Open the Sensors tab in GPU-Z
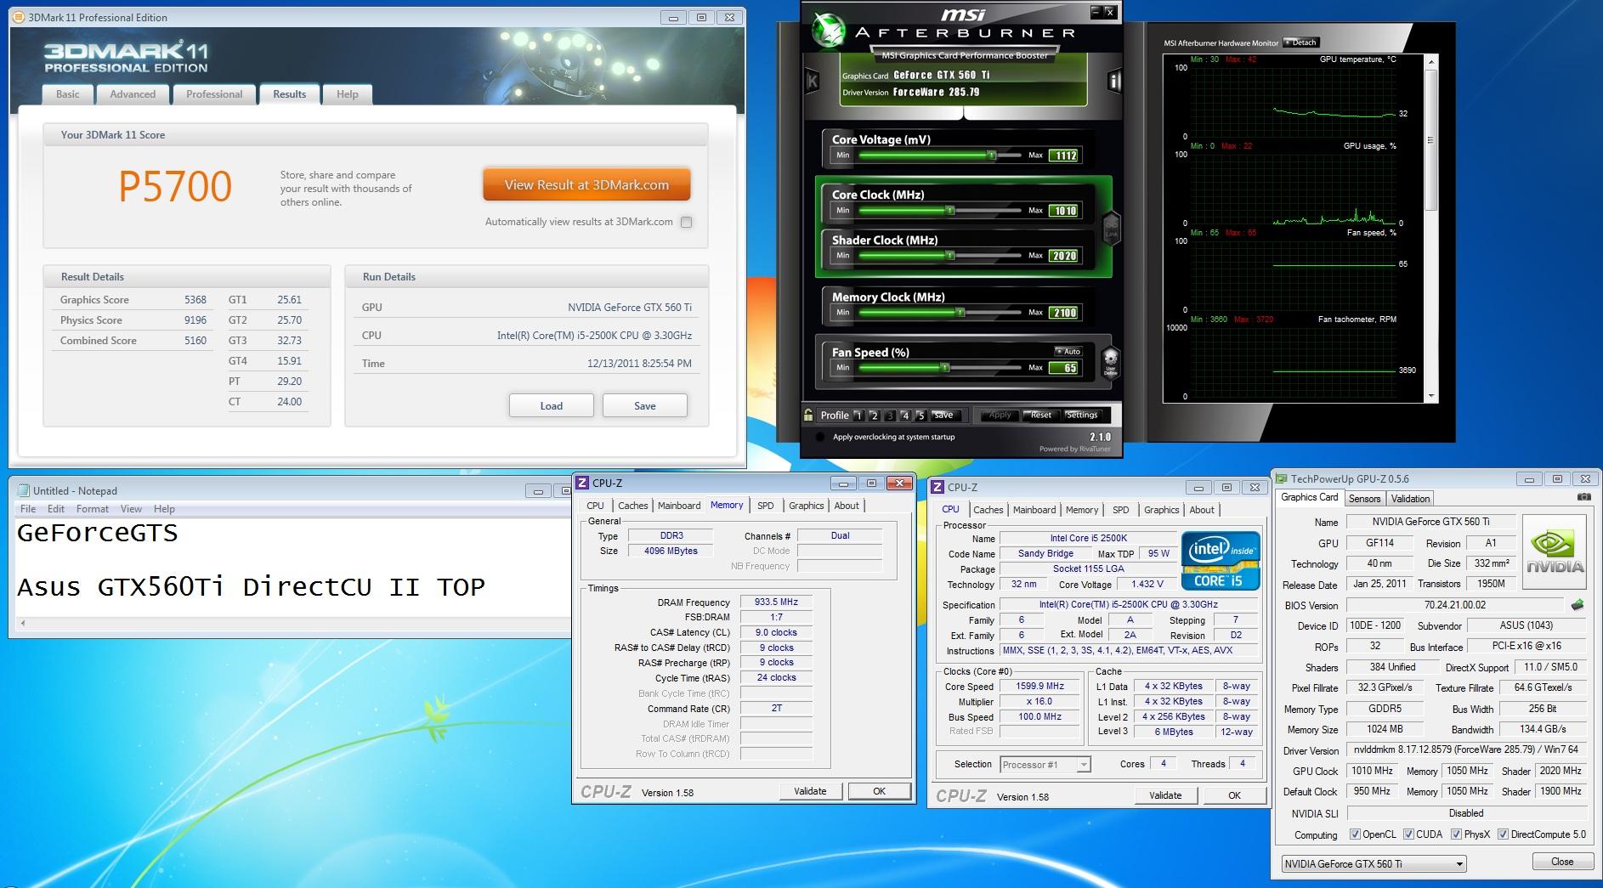1603x888 pixels. click(x=1364, y=499)
